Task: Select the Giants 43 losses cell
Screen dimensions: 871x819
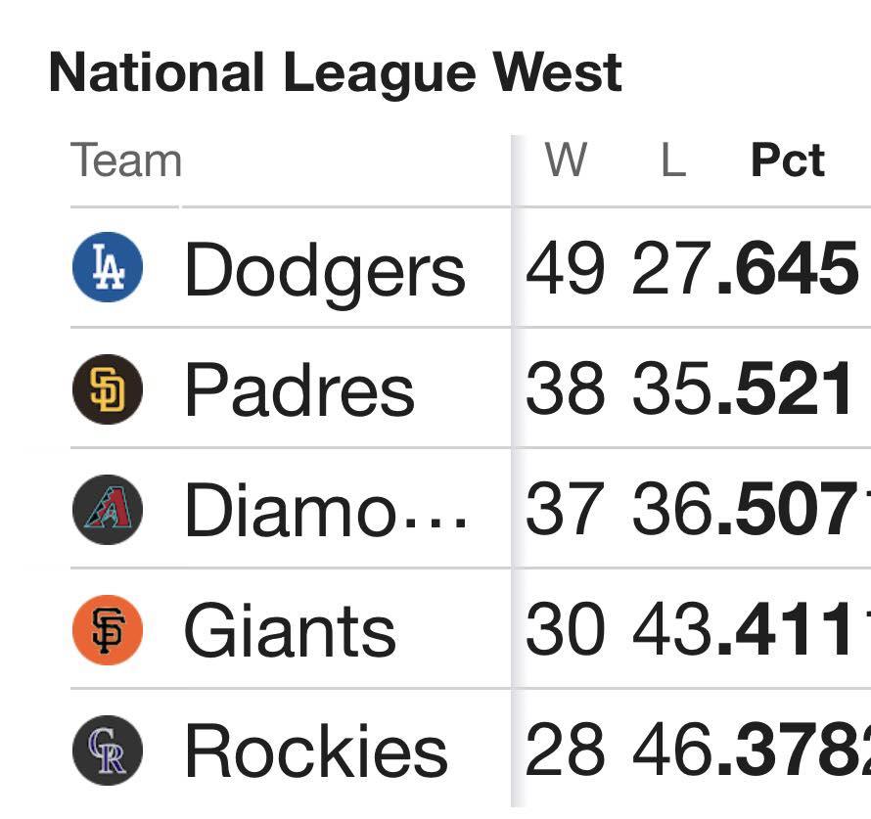Action: tap(672, 629)
